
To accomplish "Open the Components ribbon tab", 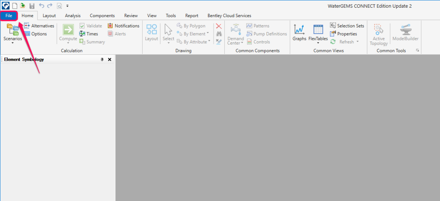I will pos(102,16).
